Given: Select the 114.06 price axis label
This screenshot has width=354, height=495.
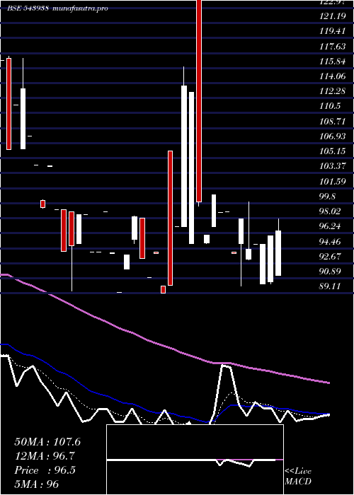Looking at the screenshot, I should click(x=332, y=76).
